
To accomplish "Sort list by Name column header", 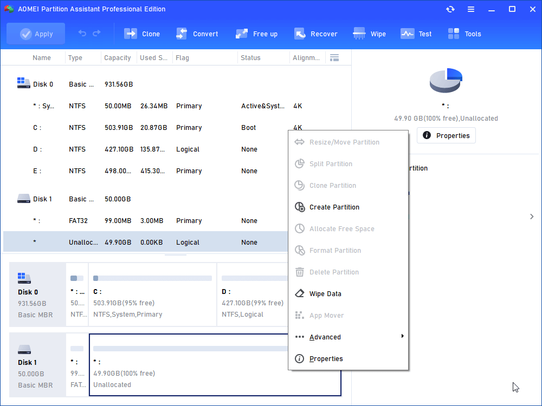I will click(x=42, y=58).
